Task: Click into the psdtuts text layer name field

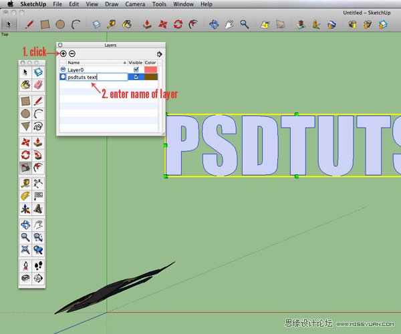Action: (x=97, y=77)
